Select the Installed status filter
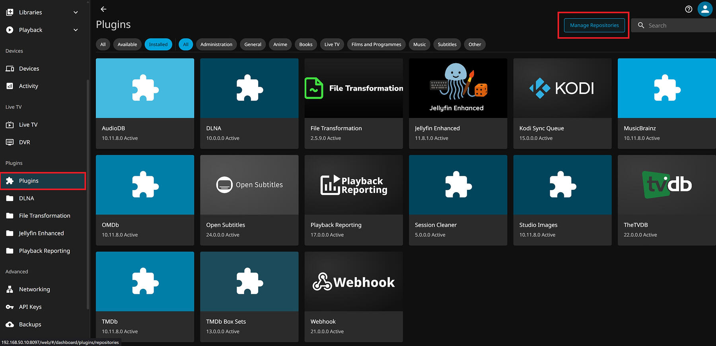Image resolution: width=716 pixels, height=346 pixels. click(x=158, y=44)
